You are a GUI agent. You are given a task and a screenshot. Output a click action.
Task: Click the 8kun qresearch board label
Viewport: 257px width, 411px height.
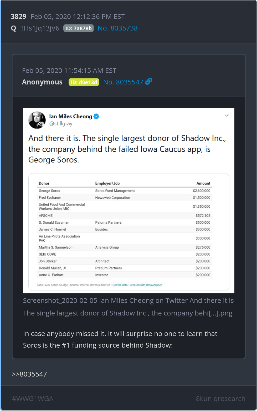click(220, 399)
